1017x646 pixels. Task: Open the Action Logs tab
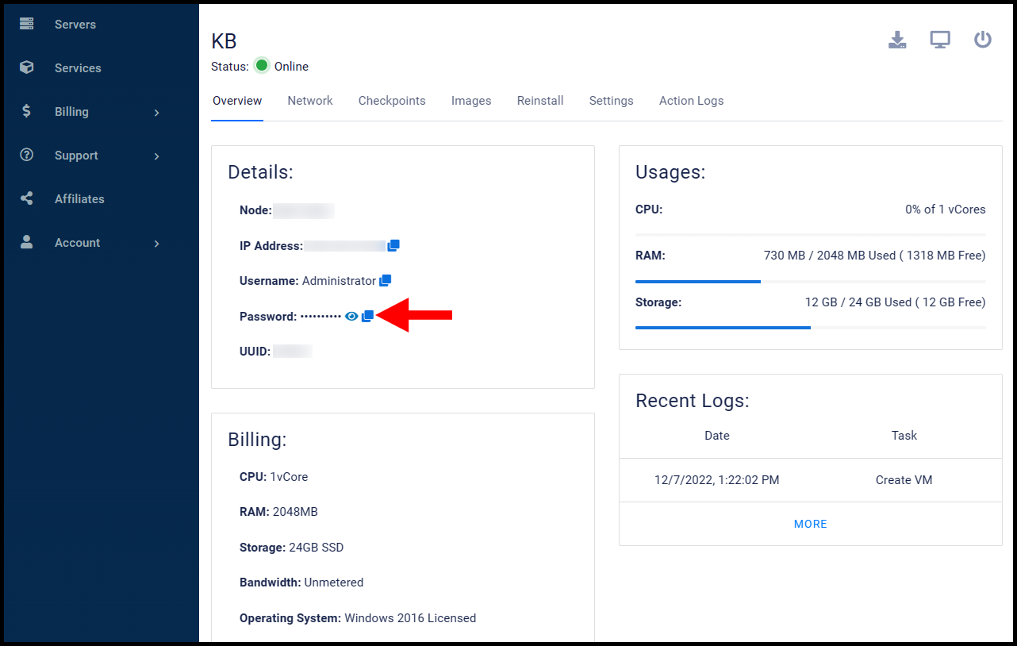point(691,101)
